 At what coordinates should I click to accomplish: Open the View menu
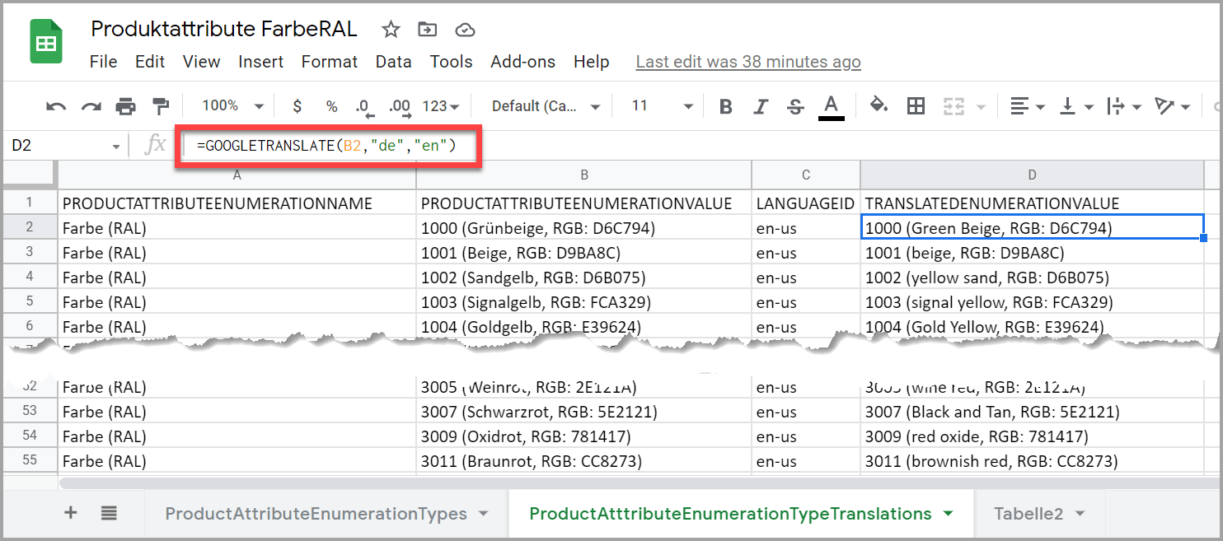(x=201, y=62)
